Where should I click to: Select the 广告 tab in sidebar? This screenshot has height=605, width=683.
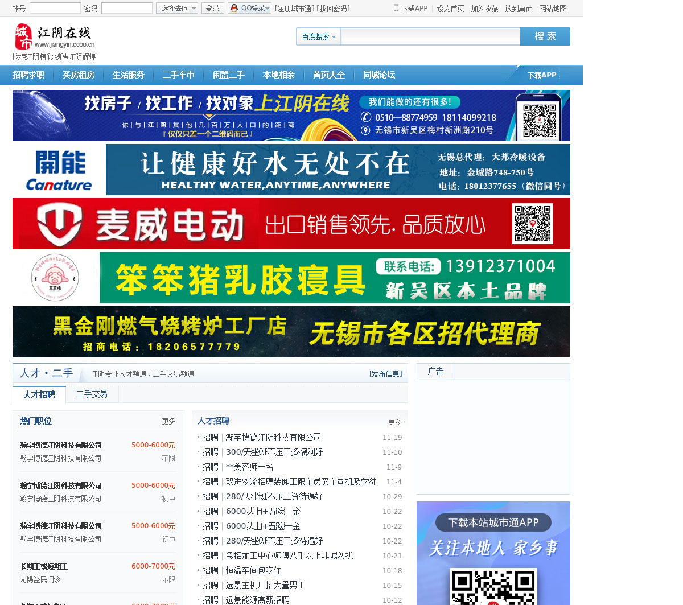click(x=436, y=372)
